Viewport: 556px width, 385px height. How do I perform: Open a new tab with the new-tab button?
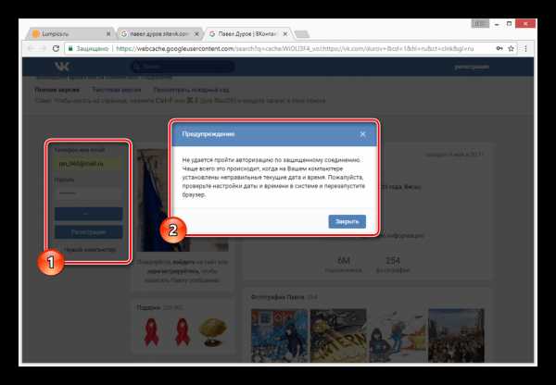tap(302, 34)
